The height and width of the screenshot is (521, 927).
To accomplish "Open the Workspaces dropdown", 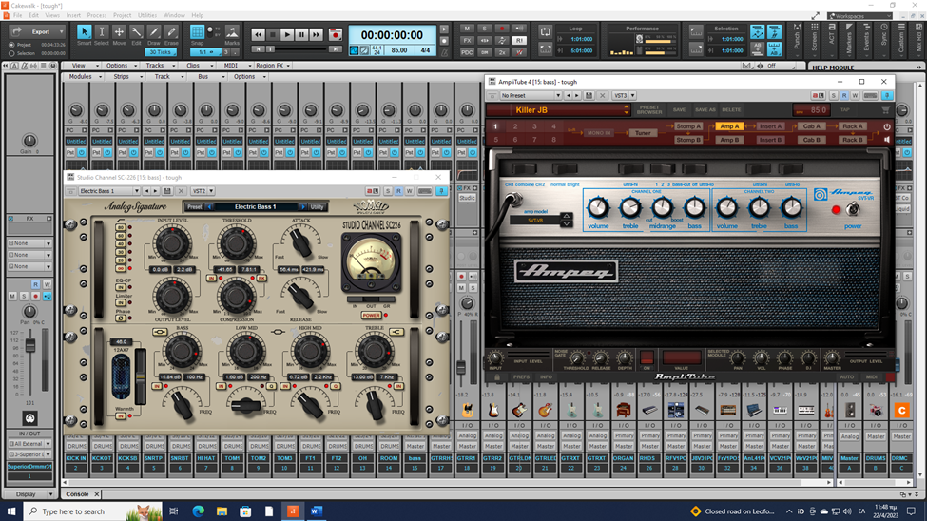I will 859,16.
